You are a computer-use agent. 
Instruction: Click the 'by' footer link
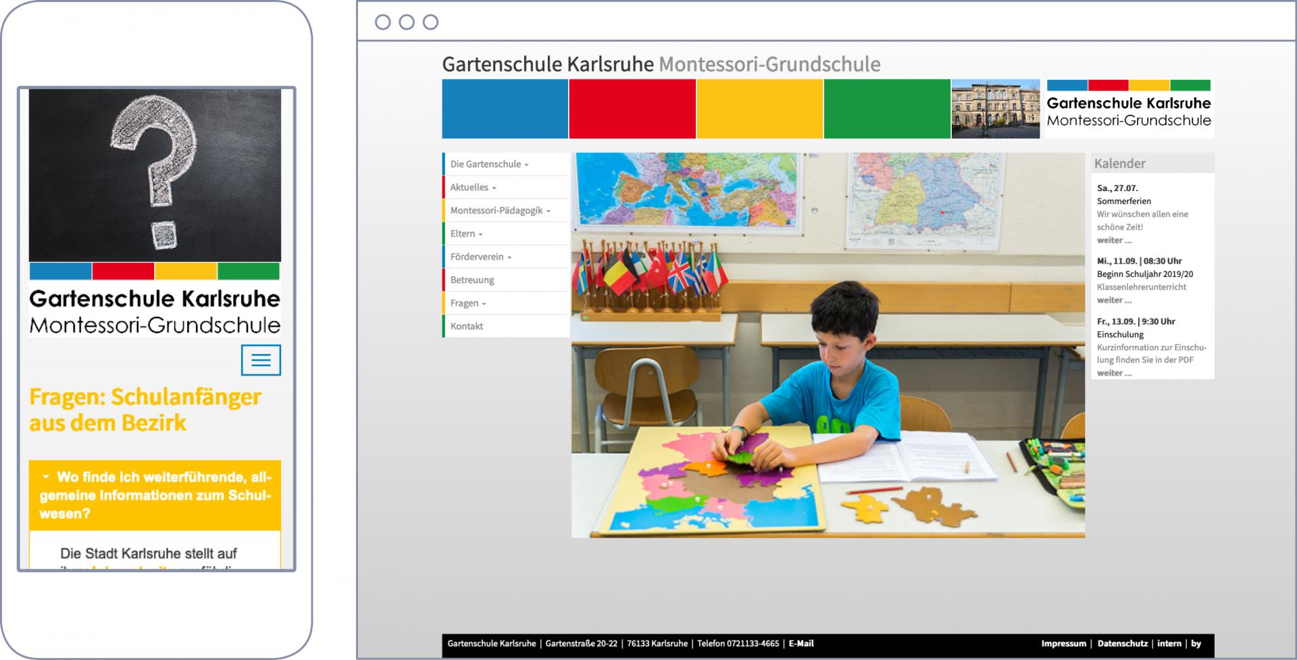pos(1196,644)
